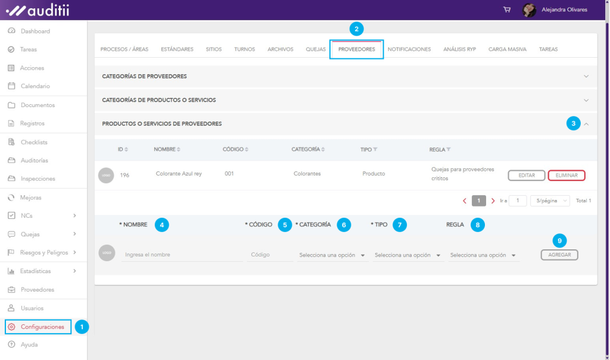Click the Estadísticas bar chart icon
The height and width of the screenshot is (360, 610).
tap(11, 271)
